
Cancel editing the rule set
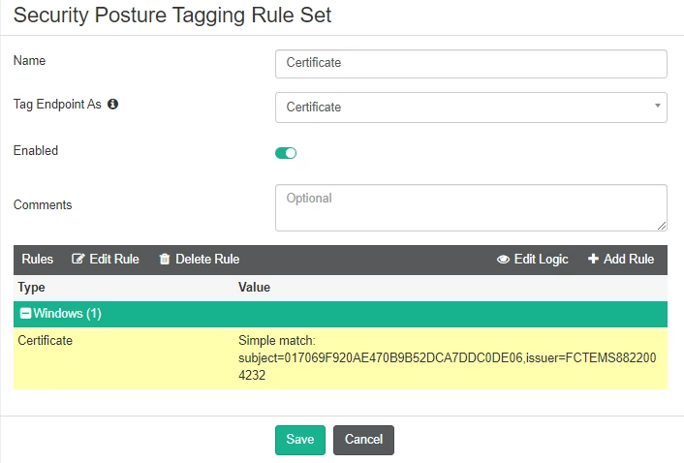364,440
